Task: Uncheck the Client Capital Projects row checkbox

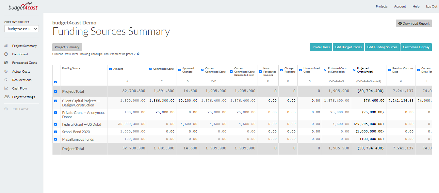Action: (55, 101)
